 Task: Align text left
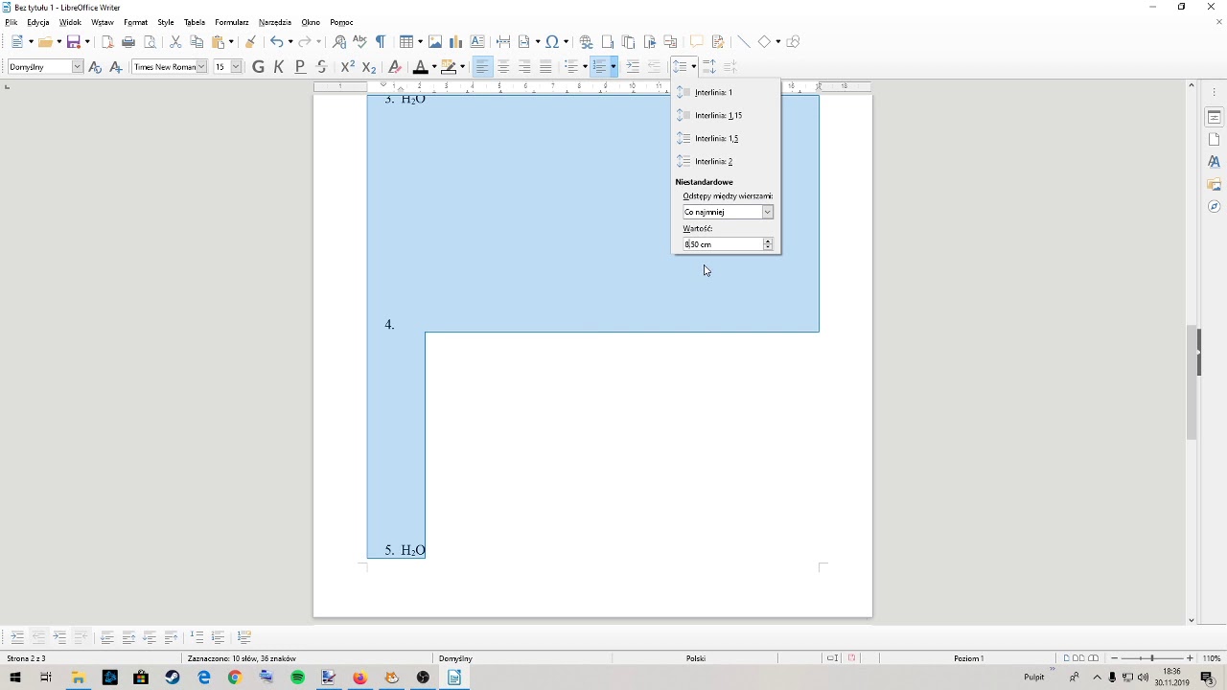(x=482, y=66)
